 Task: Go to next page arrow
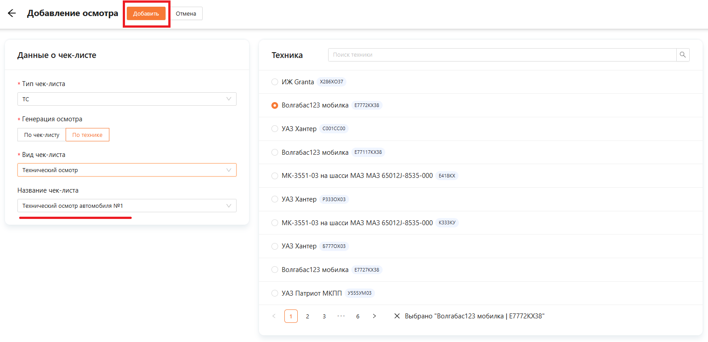coord(375,316)
